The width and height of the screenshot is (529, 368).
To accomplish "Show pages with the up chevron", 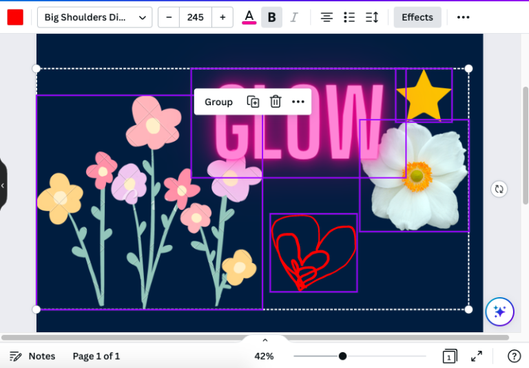I will [x=265, y=340].
